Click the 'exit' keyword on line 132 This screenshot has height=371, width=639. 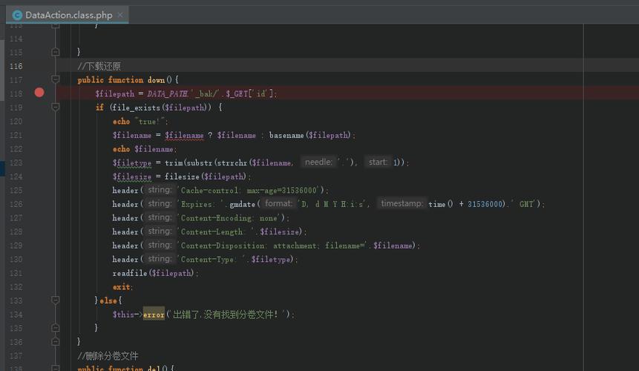pyautogui.click(x=121, y=287)
